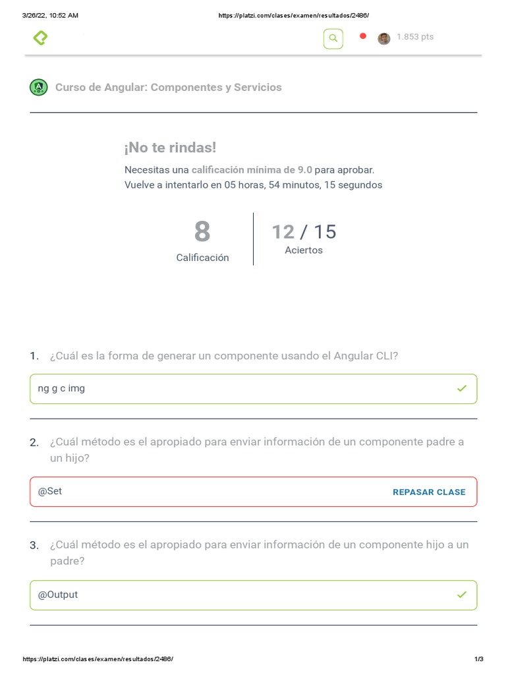506x675 pixels.
Task: Select the incorrect "@Set" answer text
Action: [50, 491]
